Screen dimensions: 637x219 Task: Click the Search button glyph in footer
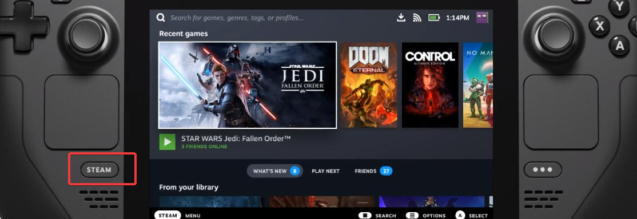(x=365, y=216)
